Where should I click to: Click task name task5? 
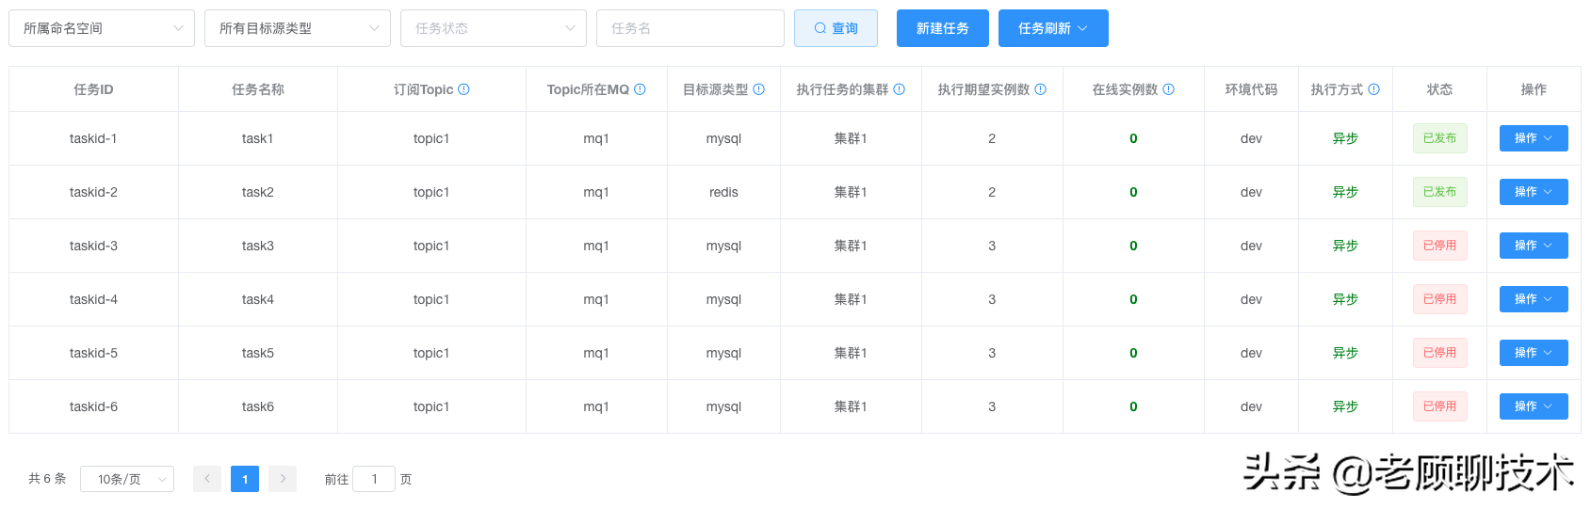(x=257, y=353)
